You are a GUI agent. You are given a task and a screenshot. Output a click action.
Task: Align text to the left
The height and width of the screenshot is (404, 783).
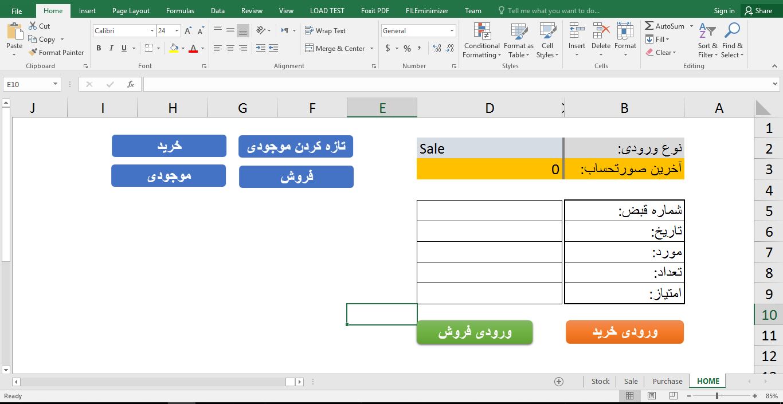point(218,48)
